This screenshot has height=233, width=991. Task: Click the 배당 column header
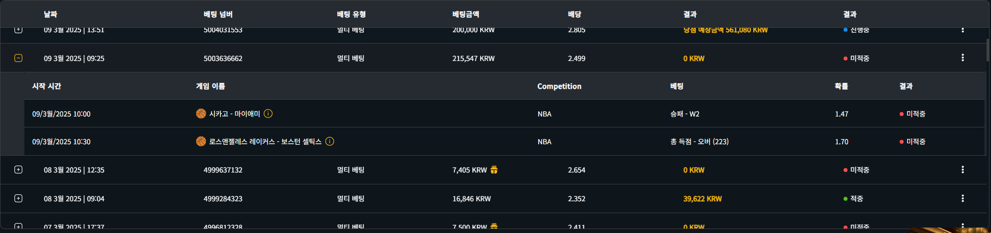[574, 14]
